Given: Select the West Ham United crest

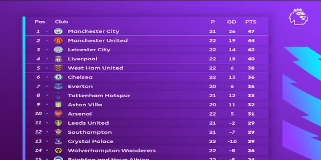Looking at the screenshot, I should coord(58,68).
